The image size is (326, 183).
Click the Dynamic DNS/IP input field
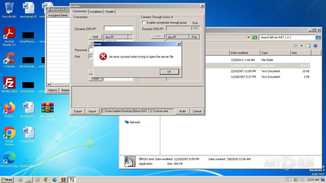pyautogui.click(x=119, y=28)
